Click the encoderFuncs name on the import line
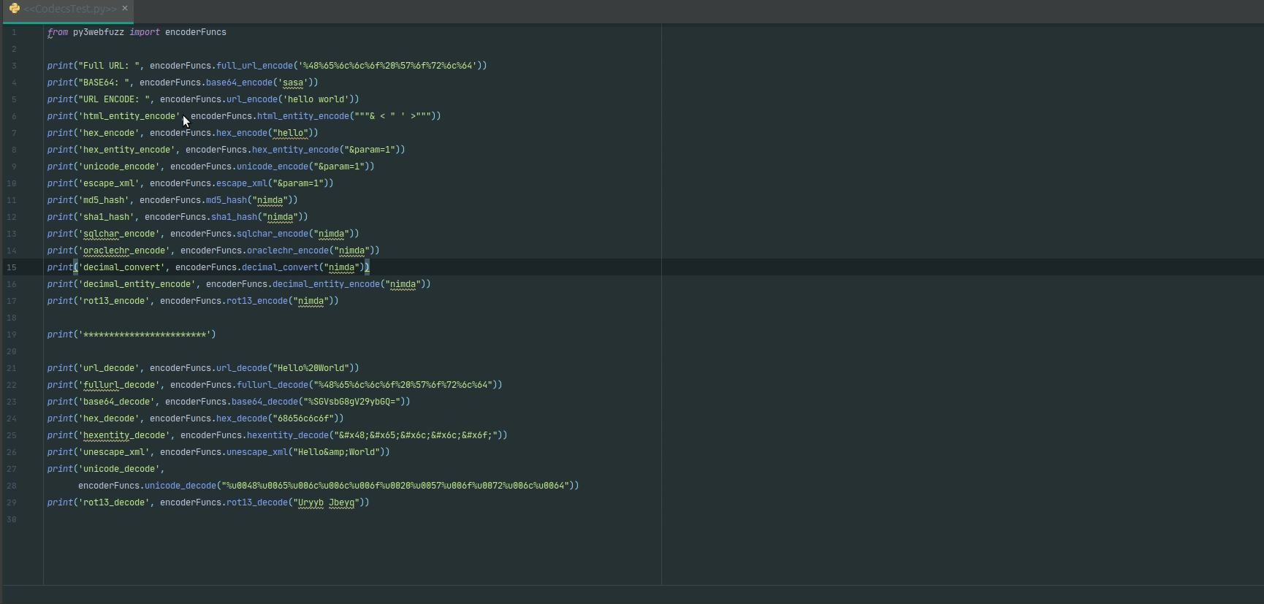Screen dimensions: 1264x604 tap(195, 32)
